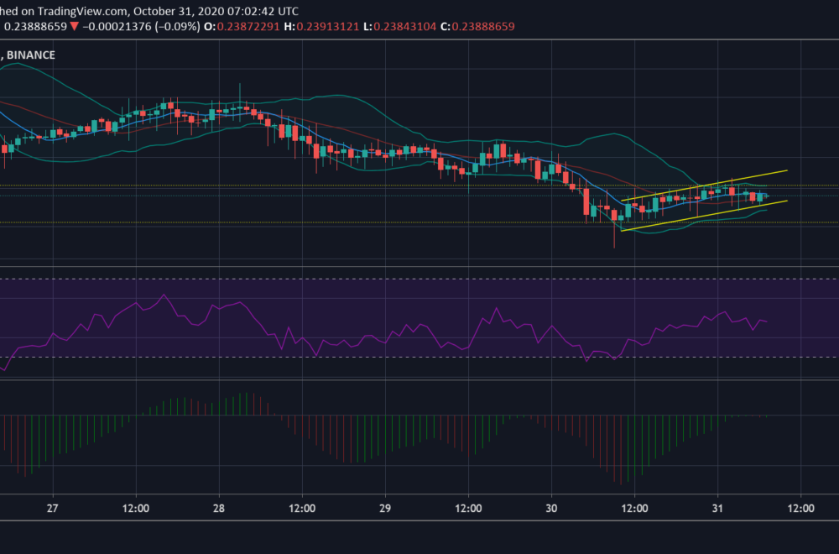The height and width of the screenshot is (554, 839).
Task: Click the close value C:0.23888659
Action: [x=477, y=26]
